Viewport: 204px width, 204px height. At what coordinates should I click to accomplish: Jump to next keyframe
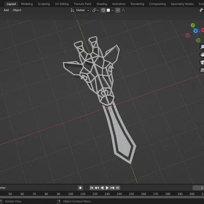tap(112, 188)
